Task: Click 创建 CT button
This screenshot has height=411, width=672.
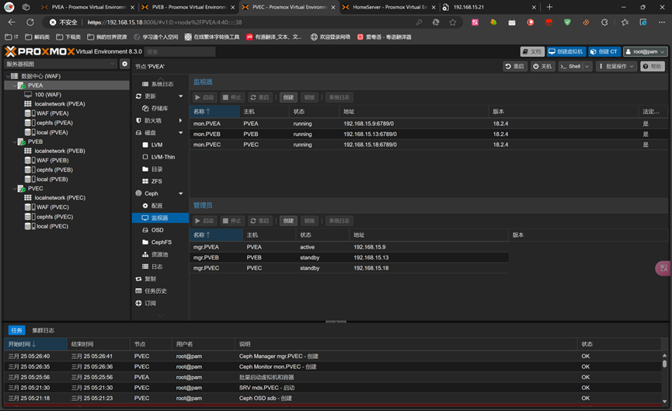Action: pyautogui.click(x=604, y=51)
